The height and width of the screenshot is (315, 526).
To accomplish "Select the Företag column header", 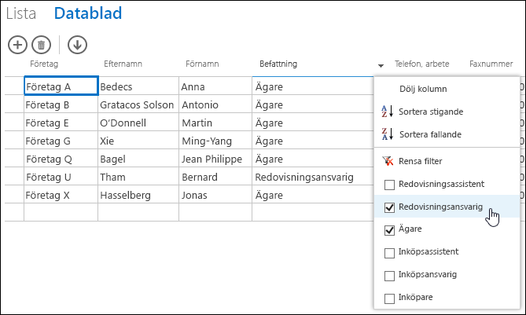I will tap(44, 64).
